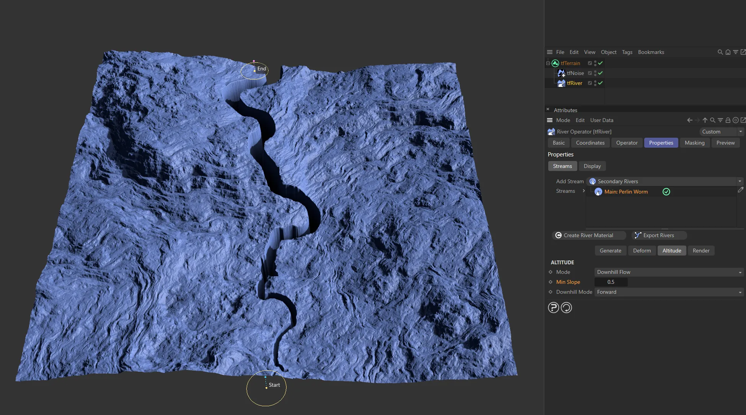This screenshot has height=415, width=746.
Task: Select the tfTerrain object icon in the outliner
Action: point(555,63)
